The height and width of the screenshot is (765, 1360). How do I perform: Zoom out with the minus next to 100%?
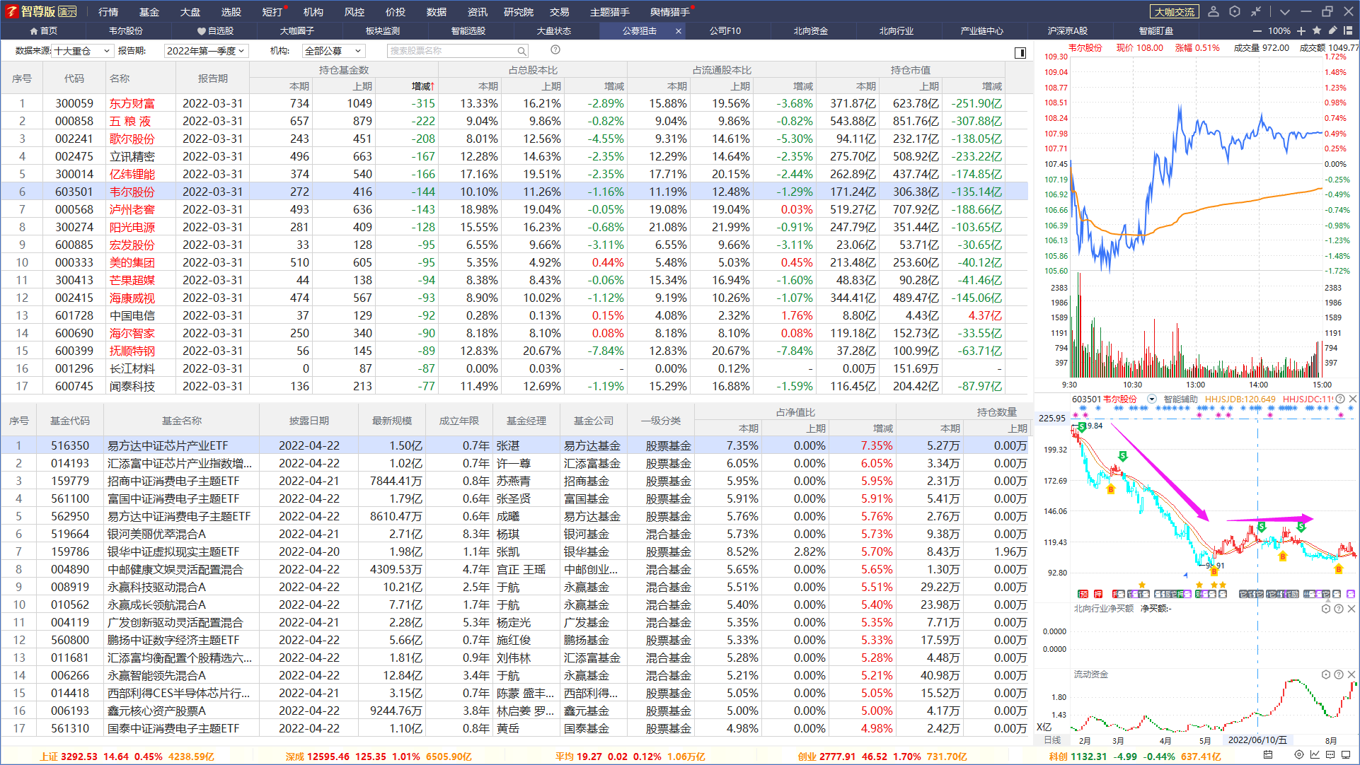tap(1257, 31)
